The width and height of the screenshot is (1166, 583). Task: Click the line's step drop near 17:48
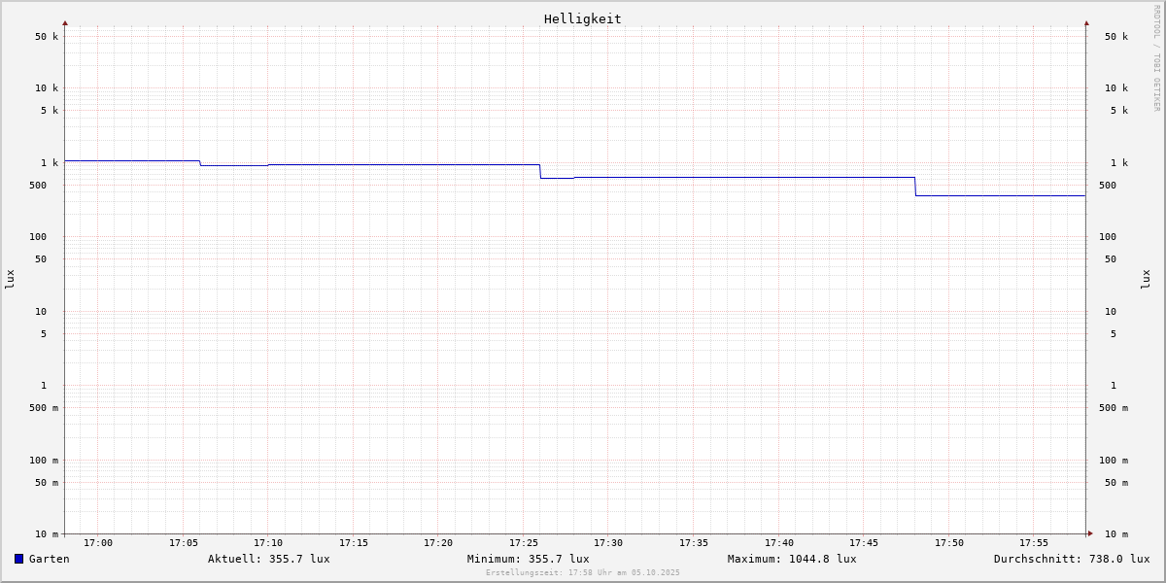(x=915, y=187)
